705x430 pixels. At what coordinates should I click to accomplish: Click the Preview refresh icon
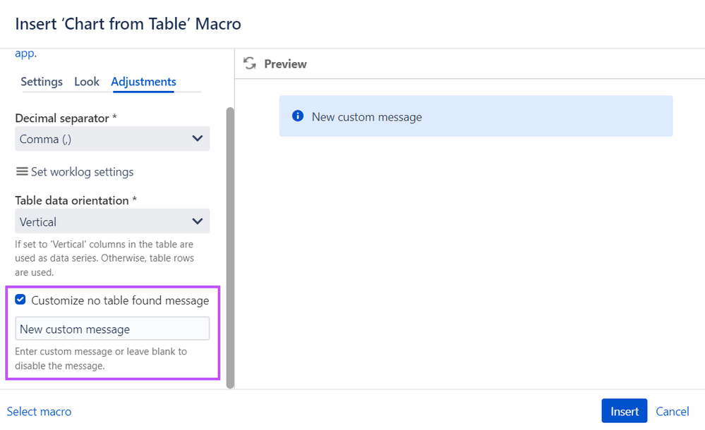pos(249,63)
